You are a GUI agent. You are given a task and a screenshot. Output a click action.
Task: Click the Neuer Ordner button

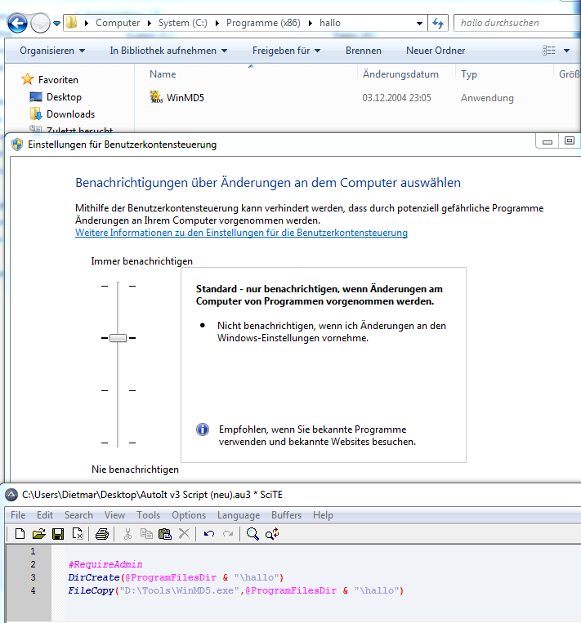[x=436, y=51]
